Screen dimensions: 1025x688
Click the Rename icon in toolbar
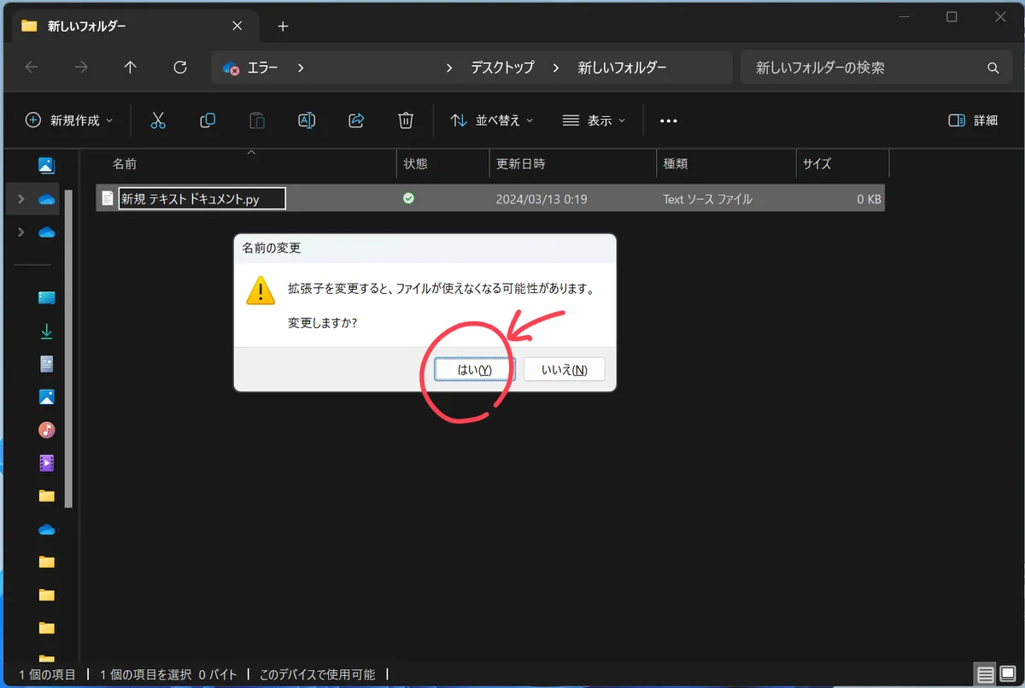click(307, 121)
